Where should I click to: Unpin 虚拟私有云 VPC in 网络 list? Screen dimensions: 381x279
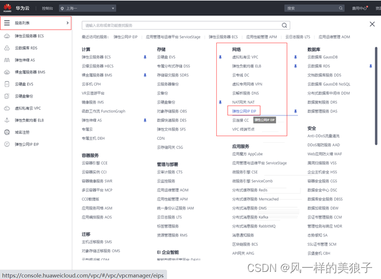(x=296, y=57)
